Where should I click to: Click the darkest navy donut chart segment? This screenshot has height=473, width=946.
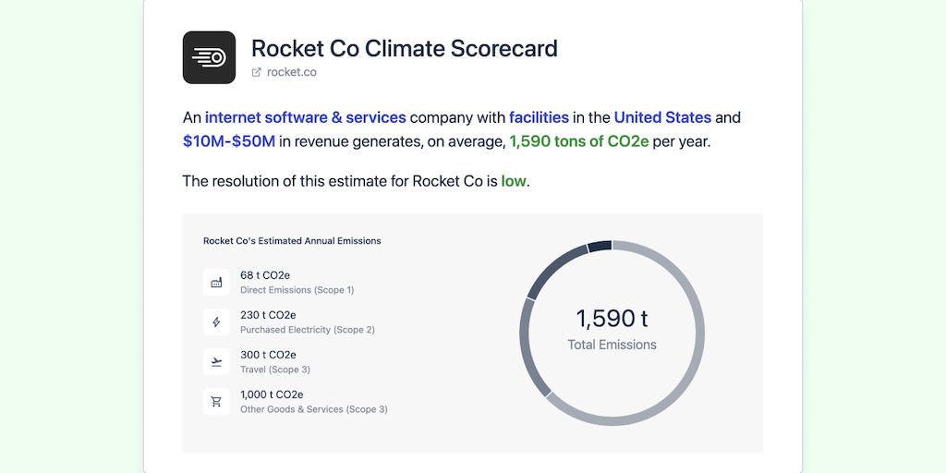click(x=600, y=246)
